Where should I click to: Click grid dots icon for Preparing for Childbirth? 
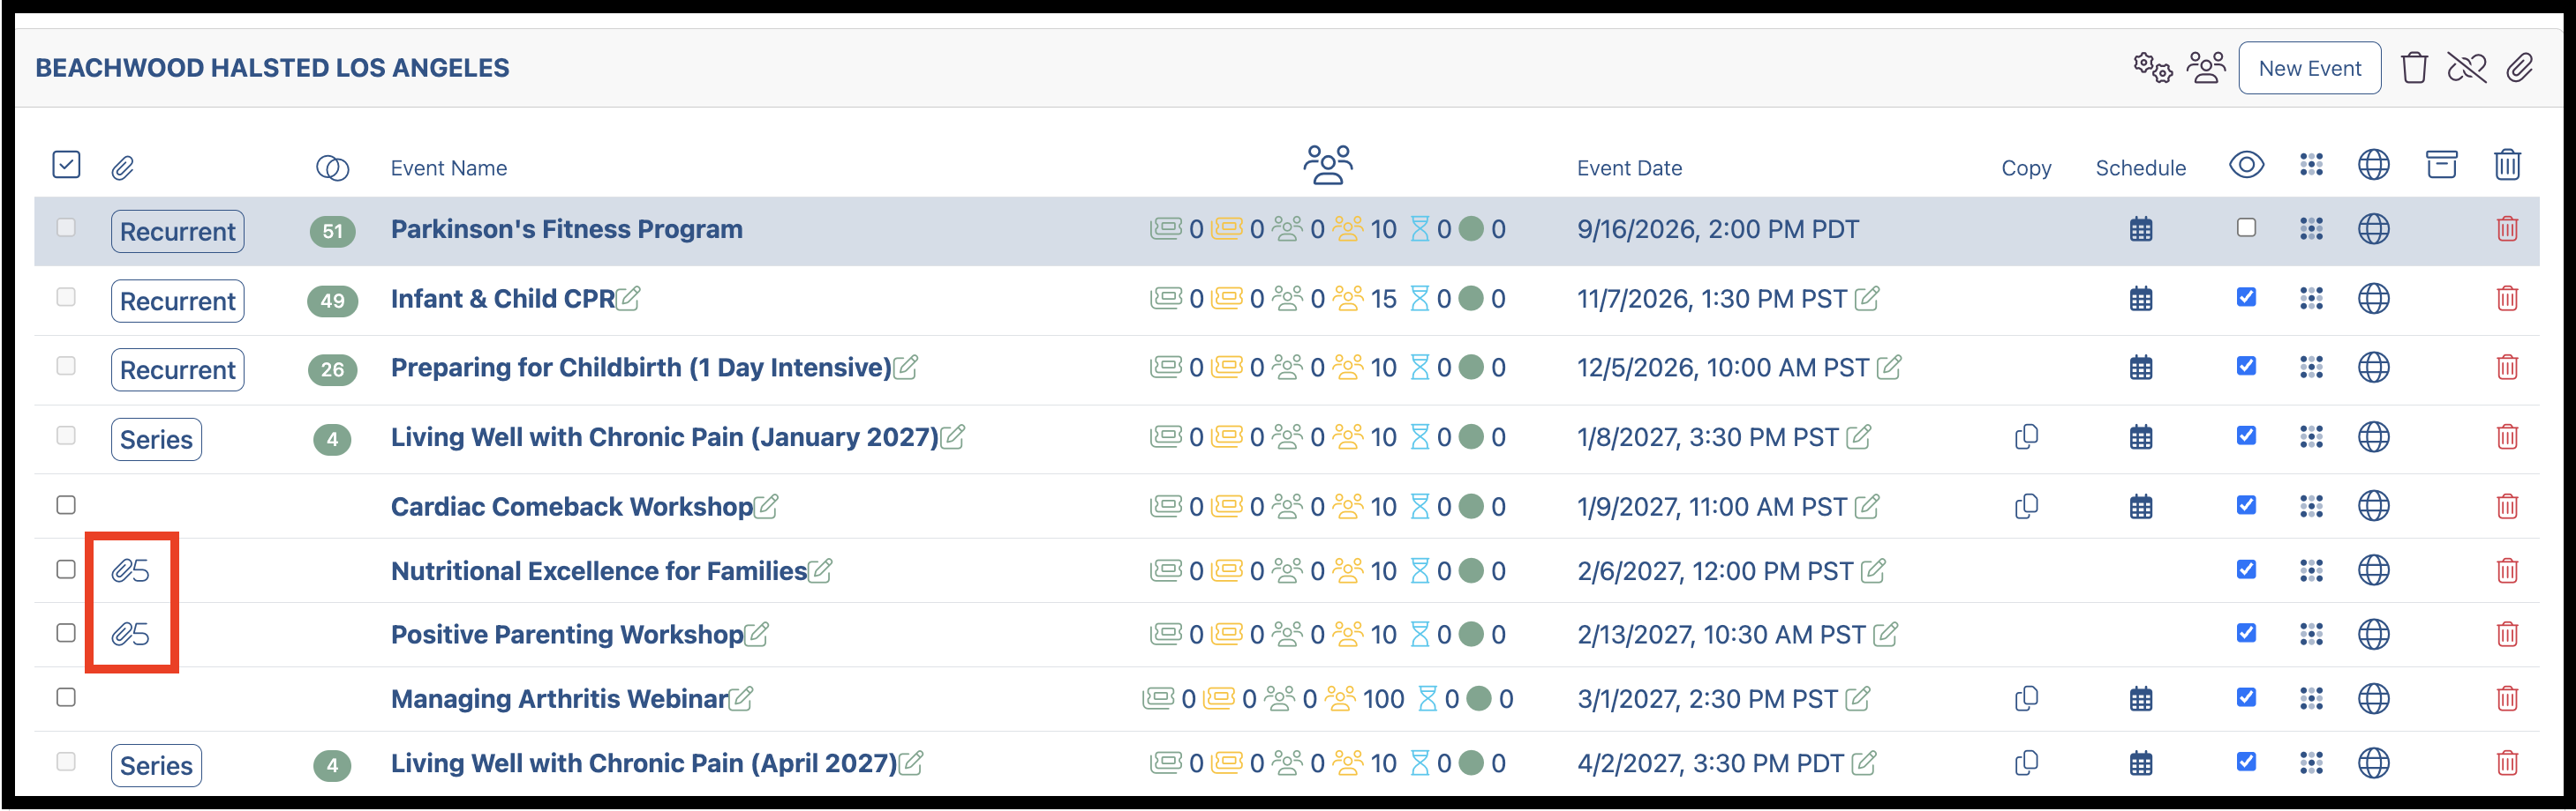coord(2310,368)
